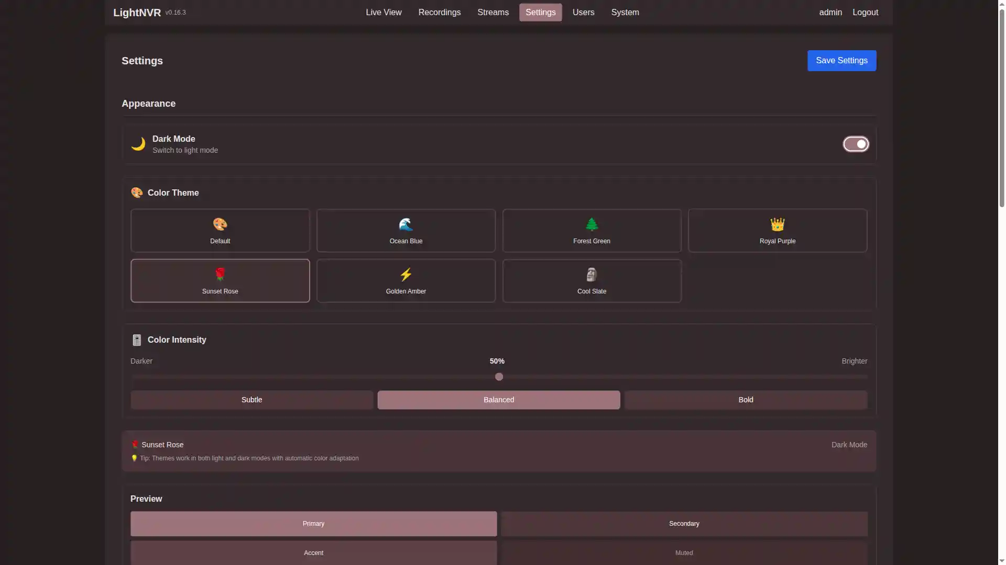Select the Default color theme
Image resolution: width=1006 pixels, height=565 pixels.
[220, 230]
